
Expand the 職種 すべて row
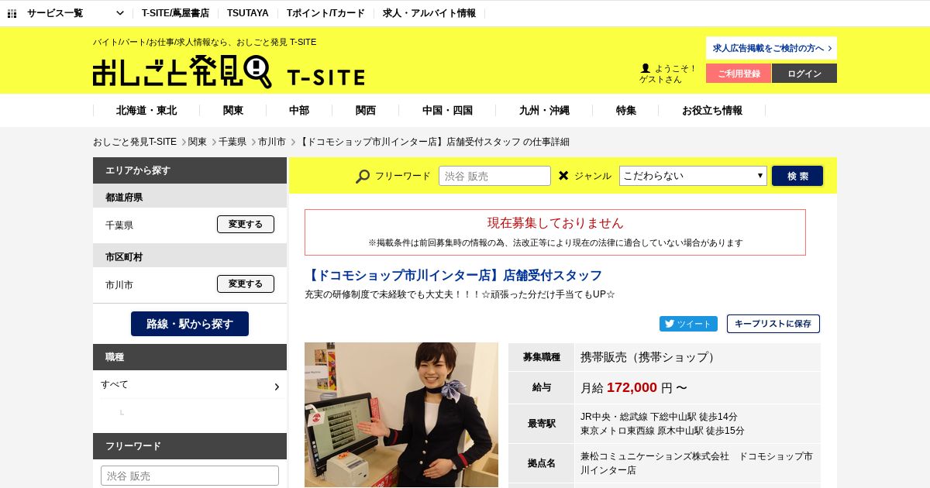[190, 385]
